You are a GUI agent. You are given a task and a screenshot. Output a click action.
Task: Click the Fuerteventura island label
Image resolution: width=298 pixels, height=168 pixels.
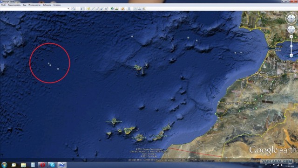coord(160,136)
